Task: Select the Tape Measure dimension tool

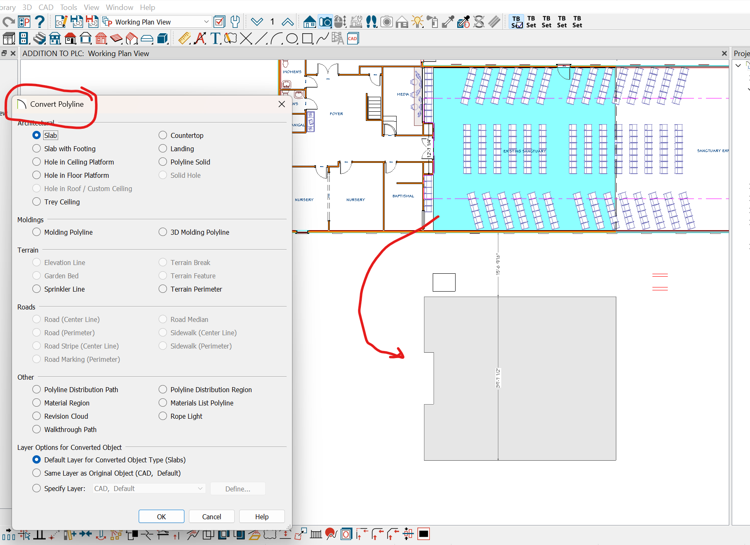Action: pyautogui.click(x=184, y=39)
